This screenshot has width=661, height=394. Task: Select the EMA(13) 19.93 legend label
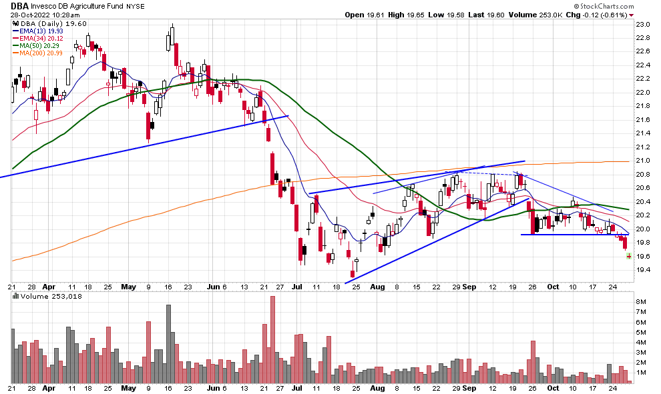41,31
